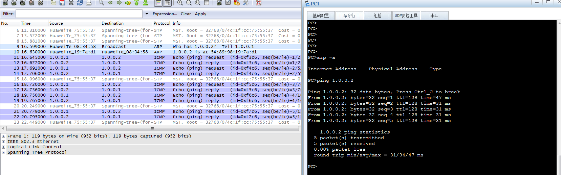Switch to 串口 tab in PC1

434,16
